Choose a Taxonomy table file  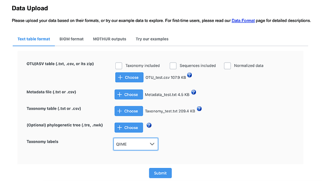[x=128, y=111]
